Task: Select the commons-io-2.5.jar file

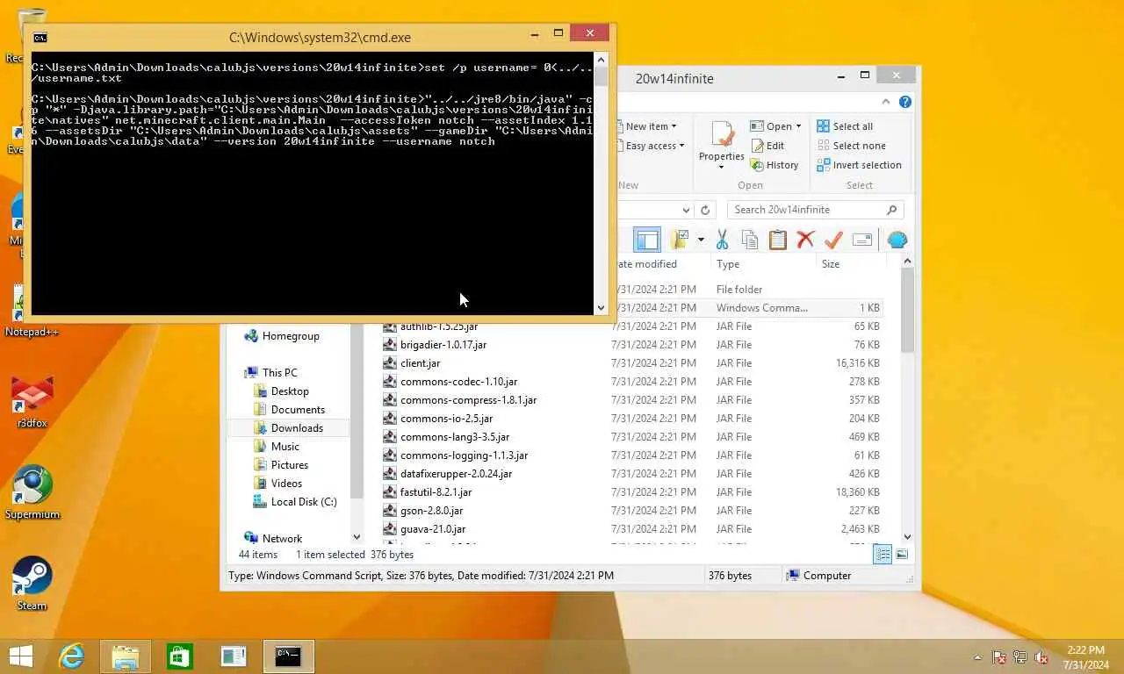Action: coord(446,419)
